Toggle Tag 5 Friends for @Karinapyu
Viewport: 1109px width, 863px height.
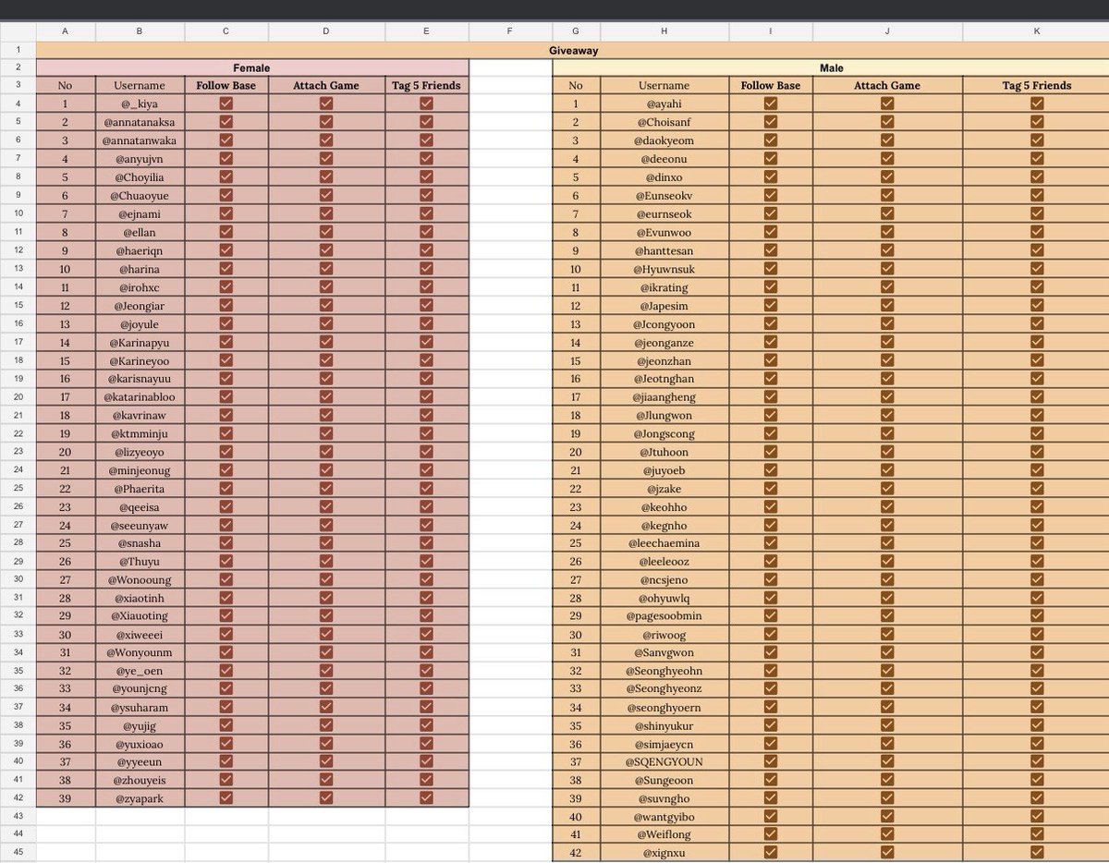click(426, 341)
